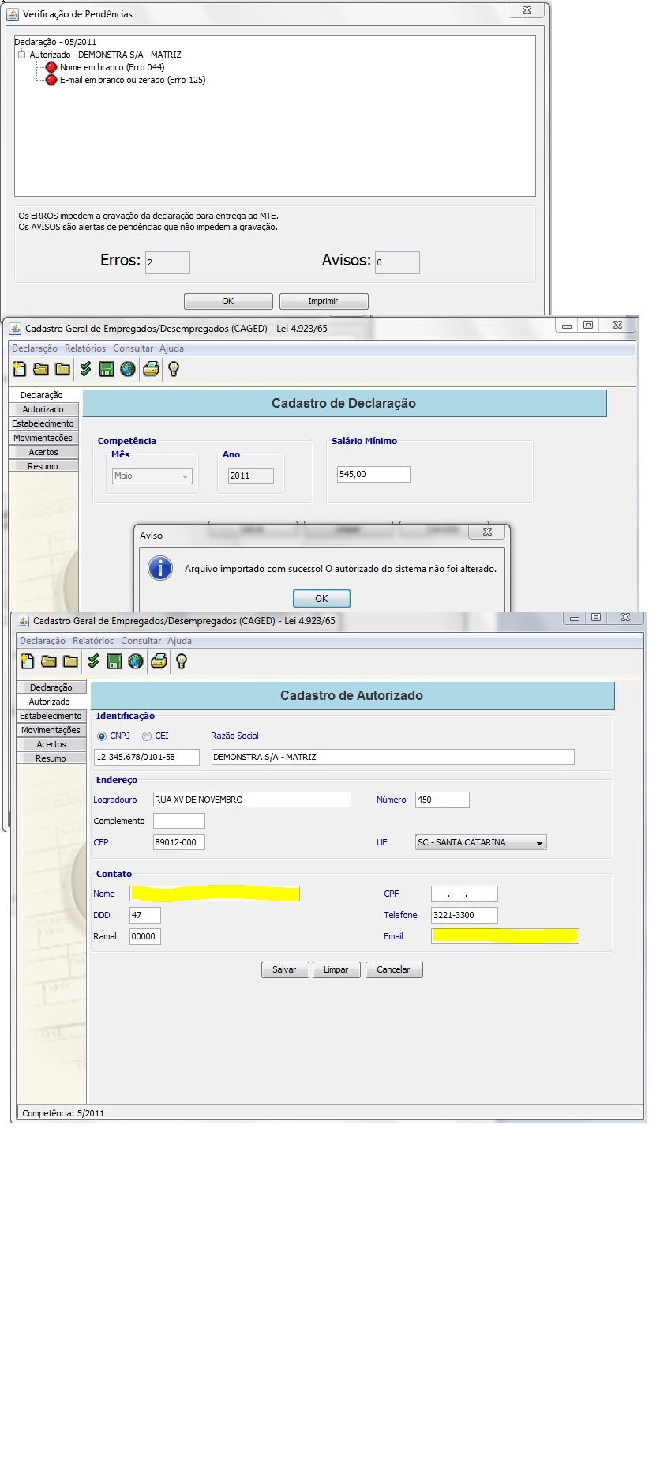The image size is (660, 1483).
Task: Open Consultar menu in Cadastro de Declaração window
Action: 133,348
